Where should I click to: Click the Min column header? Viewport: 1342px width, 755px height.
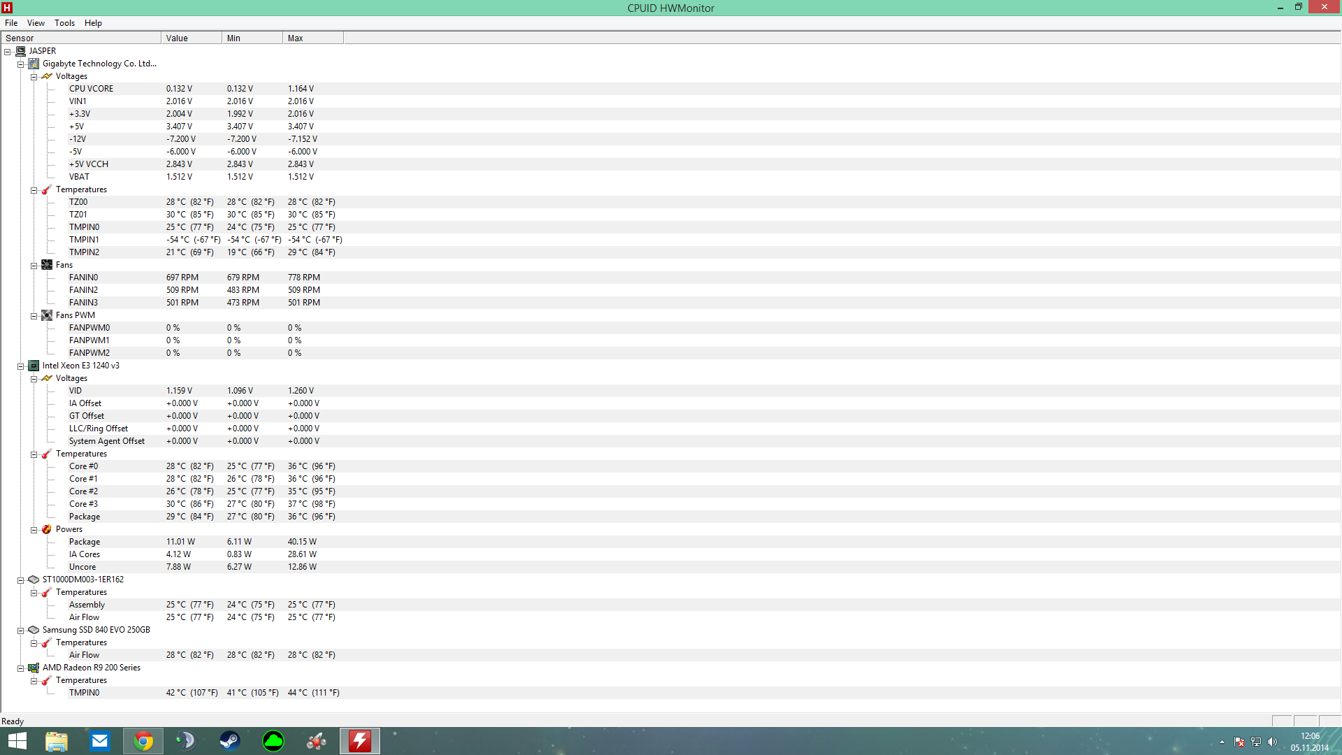[x=252, y=38]
